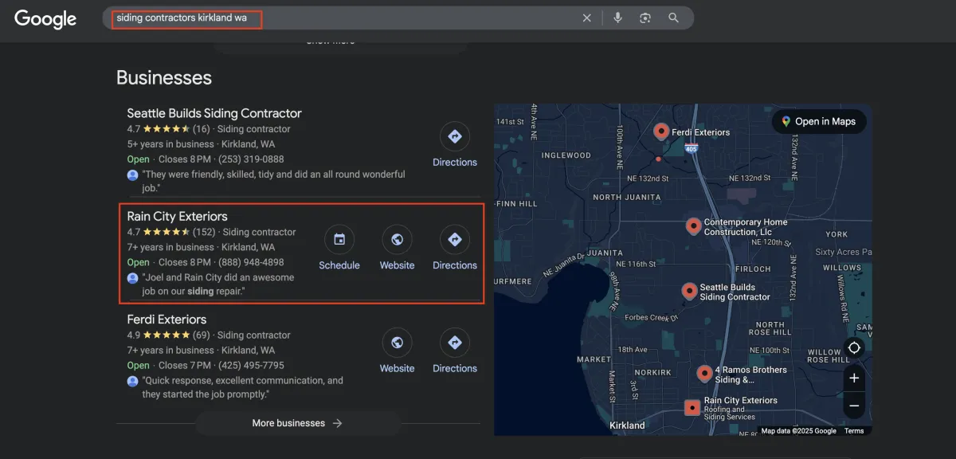Visit the Rain City Exteriors website
The height and width of the screenshot is (459, 956).
click(397, 240)
